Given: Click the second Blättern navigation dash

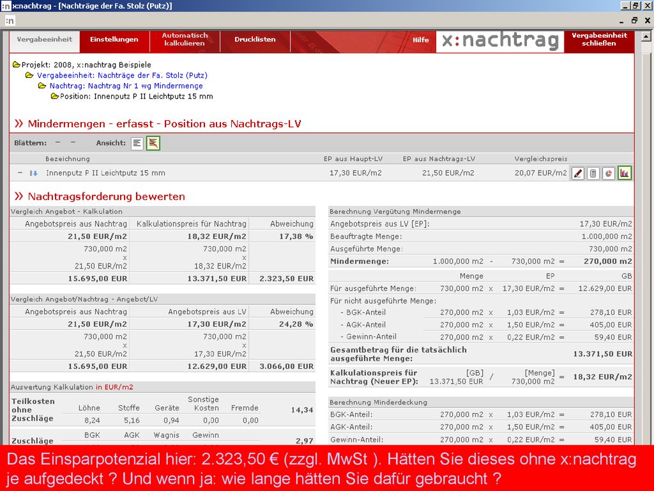Looking at the screenshot, I should click(x=73, y=143).
